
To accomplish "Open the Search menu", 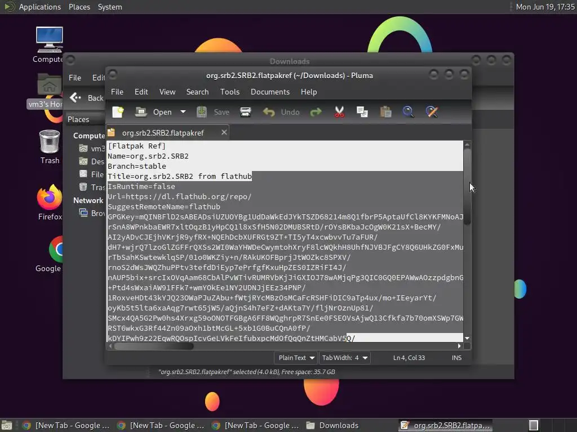I will pos(197,92).
